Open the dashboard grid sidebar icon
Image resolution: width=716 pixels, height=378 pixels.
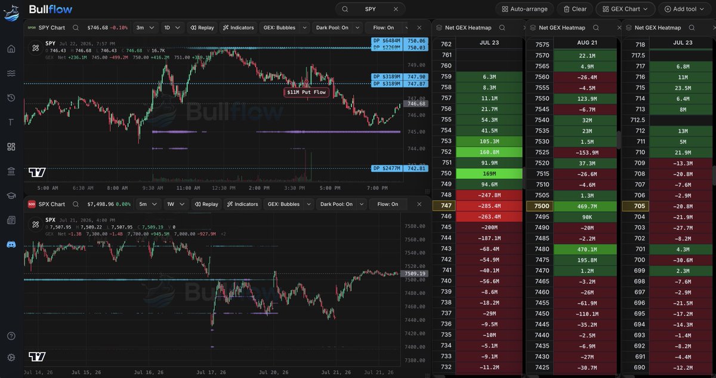[x=11, y=147]
